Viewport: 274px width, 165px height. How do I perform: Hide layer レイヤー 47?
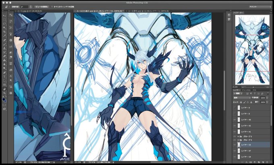(x=235, y=151)
